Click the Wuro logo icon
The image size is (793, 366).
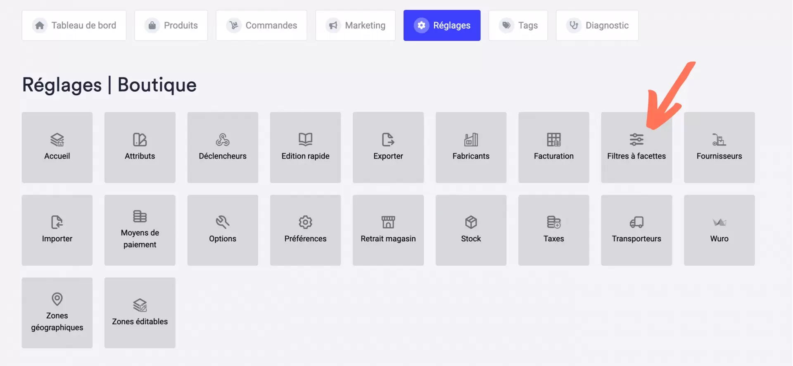tap(719, 222)
